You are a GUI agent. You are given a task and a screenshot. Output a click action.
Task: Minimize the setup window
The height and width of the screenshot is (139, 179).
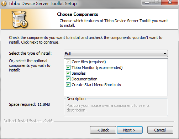click(x=147, y=2)
